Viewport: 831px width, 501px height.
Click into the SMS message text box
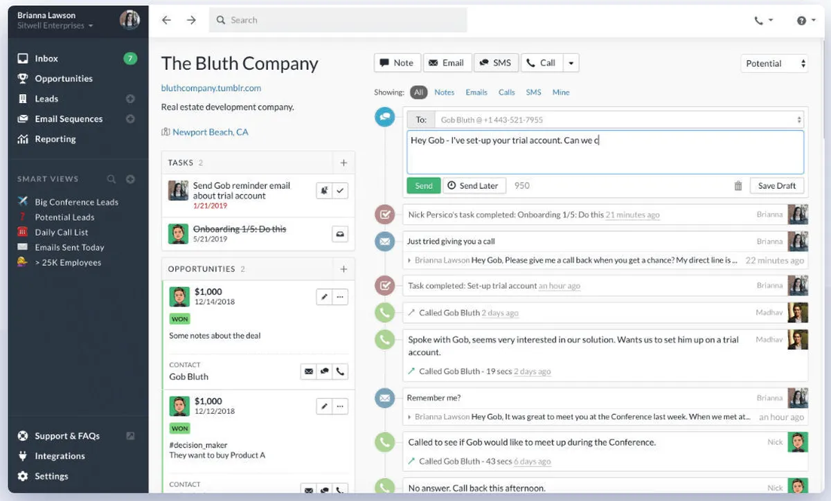click(x=605, y=152)
